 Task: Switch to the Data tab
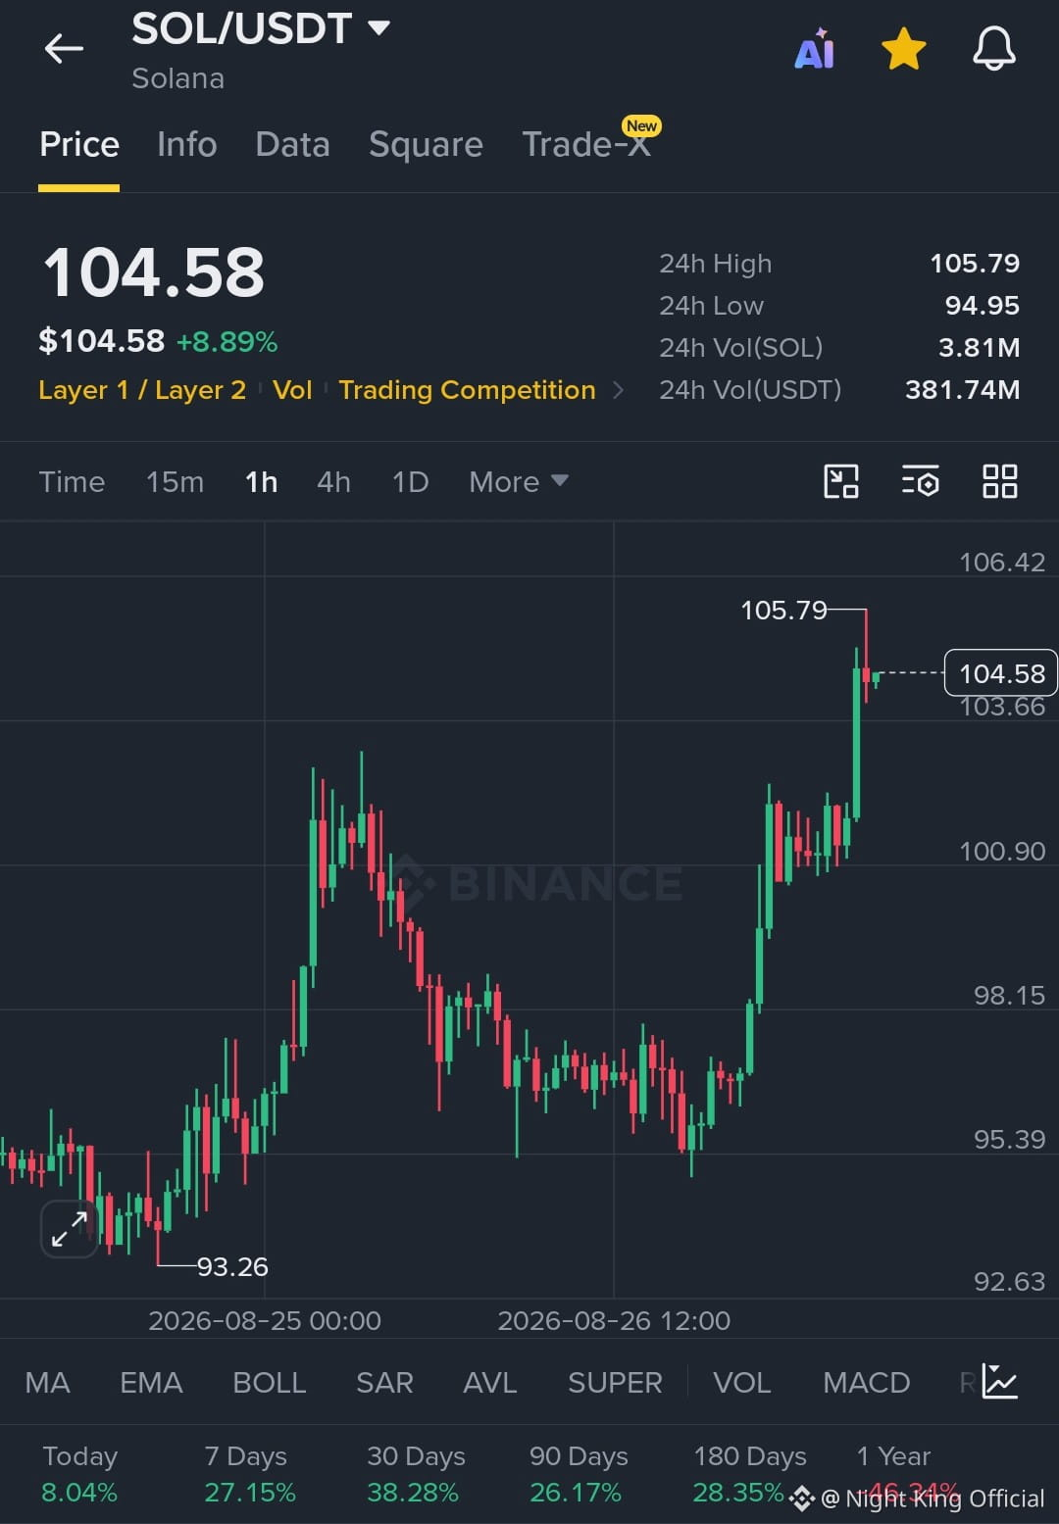pos(292,145)
